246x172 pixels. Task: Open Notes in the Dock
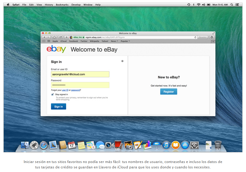(x=81, y=145)
